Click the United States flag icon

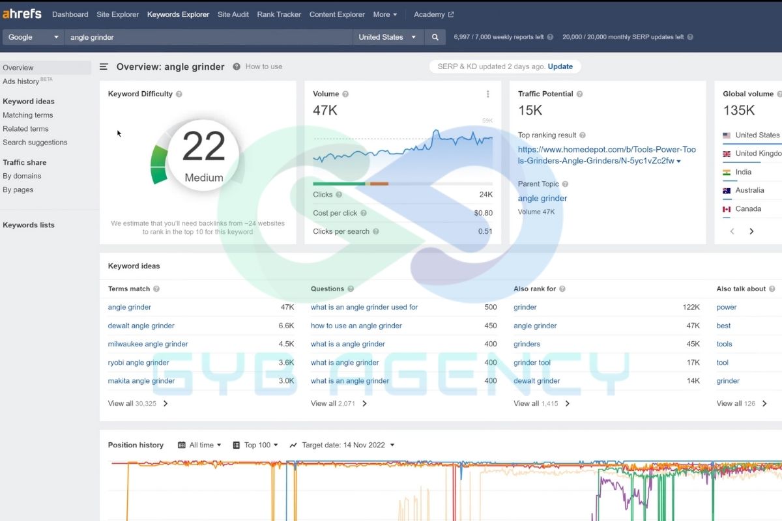(x=727, y=135)
